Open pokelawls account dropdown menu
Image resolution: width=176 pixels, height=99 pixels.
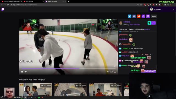(x=174, y=9)
